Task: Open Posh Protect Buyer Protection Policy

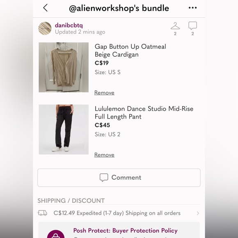Action: coord(126,231)
